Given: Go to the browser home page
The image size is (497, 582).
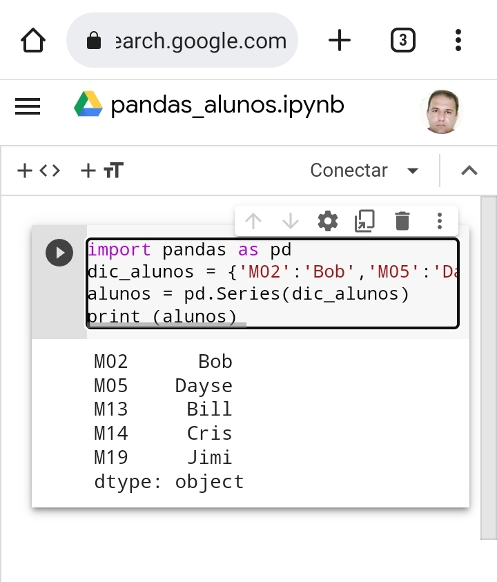Looking at the screenshot, I should click(33, 41).
